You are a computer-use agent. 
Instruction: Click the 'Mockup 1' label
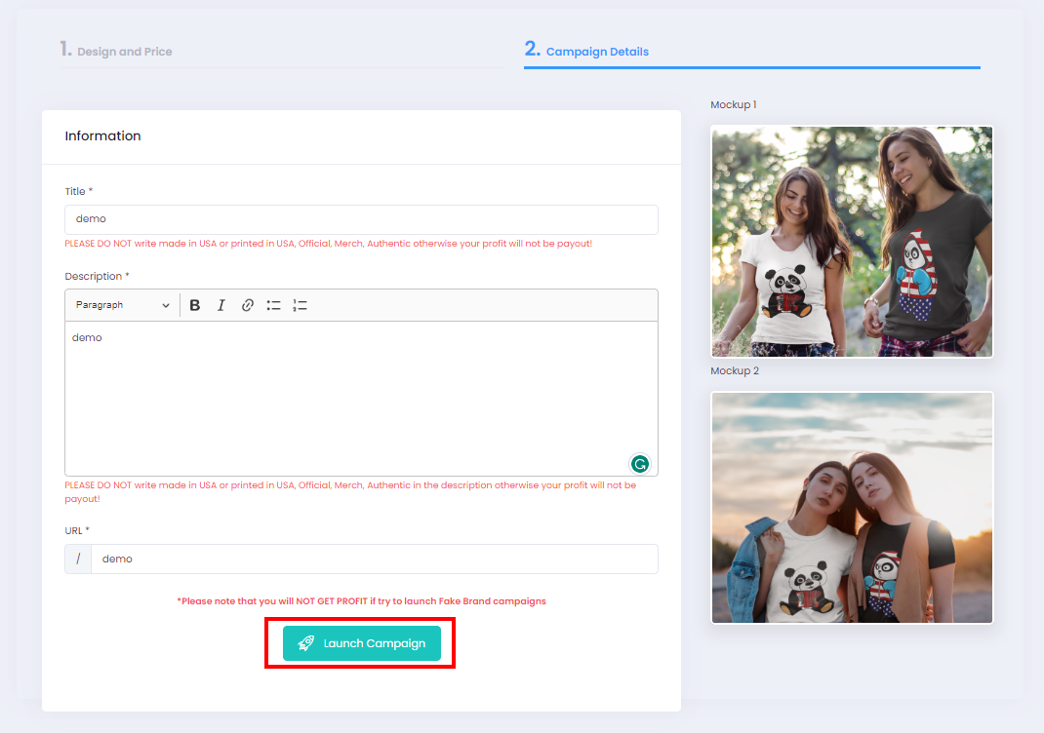(733, 105)
